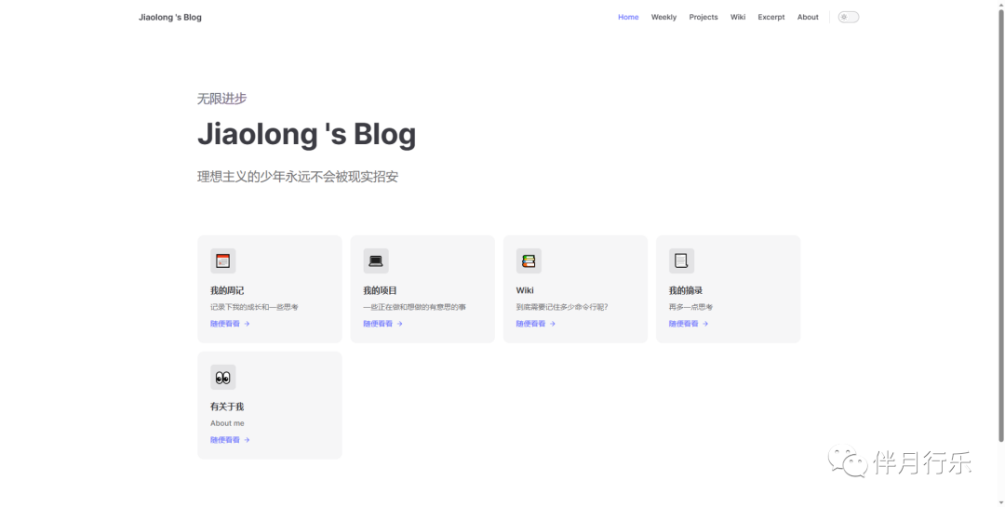Image resolution: width=1005 pixels, height=507 pixels.
Task: Click the text 到底需要记住多少命令行呢?
Action: pyautogui.click(x=562, y=307)
